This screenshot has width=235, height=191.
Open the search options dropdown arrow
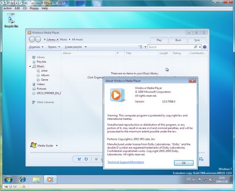tap(200, 47)
